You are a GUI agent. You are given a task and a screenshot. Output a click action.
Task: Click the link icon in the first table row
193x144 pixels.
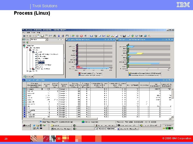click(x=25, y=89)
